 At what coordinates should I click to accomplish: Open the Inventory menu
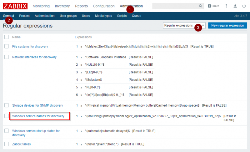point(62,6)
